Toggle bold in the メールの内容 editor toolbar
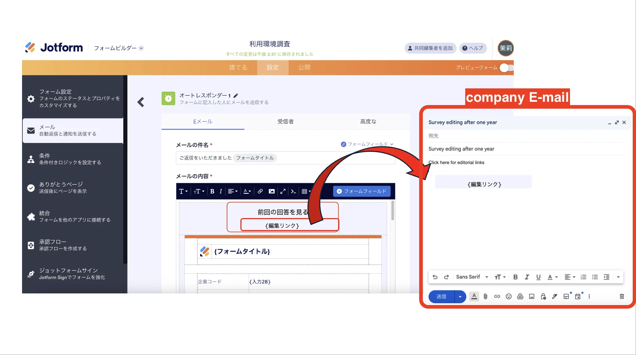The height and width of the screenshot is (355, 636). click(x=212, y=191)
